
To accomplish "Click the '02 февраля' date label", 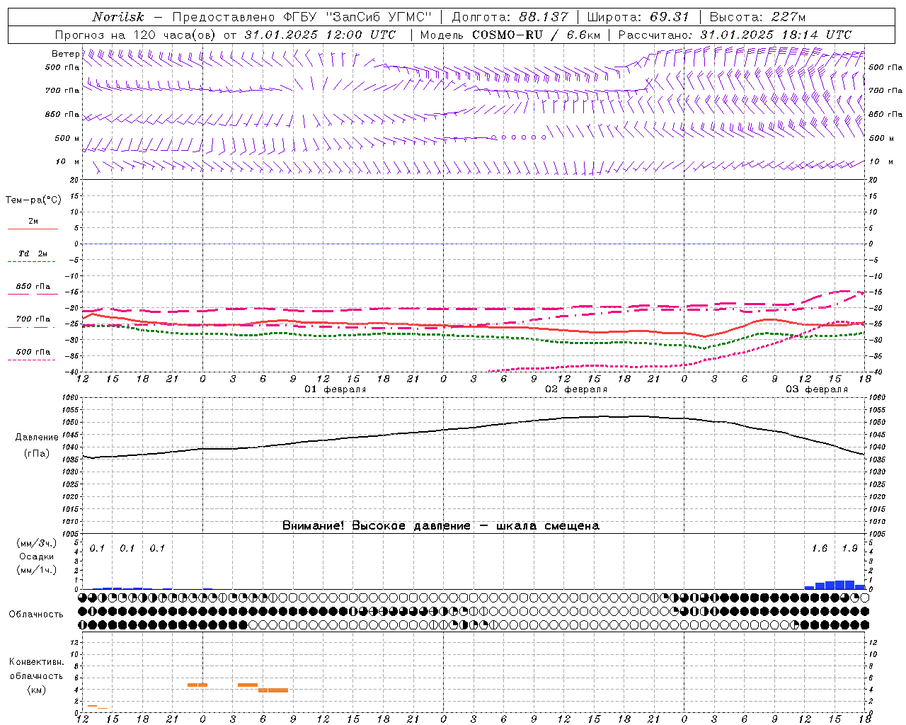I will click(576, 389).
